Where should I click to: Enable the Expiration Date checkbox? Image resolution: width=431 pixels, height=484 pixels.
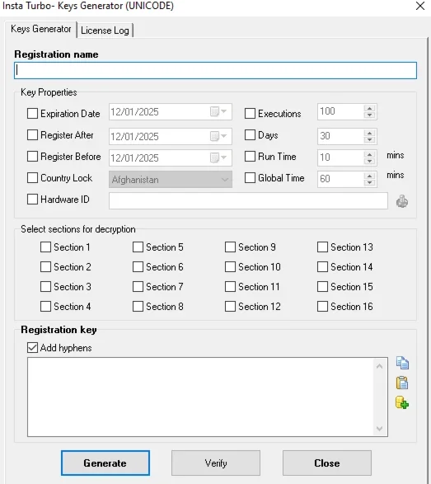[x=32, y=114]
